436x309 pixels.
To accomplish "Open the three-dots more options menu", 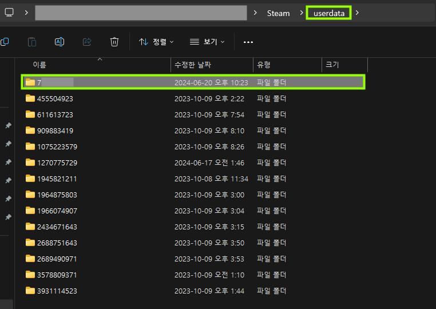I will [248, 42].
